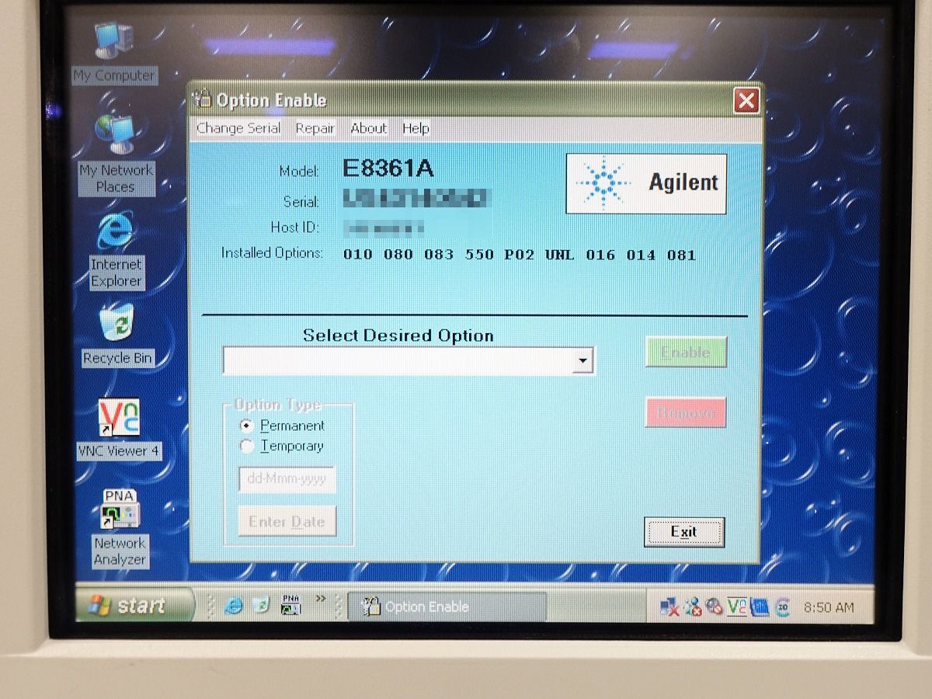Viewport: 932px width, 699px height.
Task: Open the Change Serial menu
Action: tap(238, 128)
